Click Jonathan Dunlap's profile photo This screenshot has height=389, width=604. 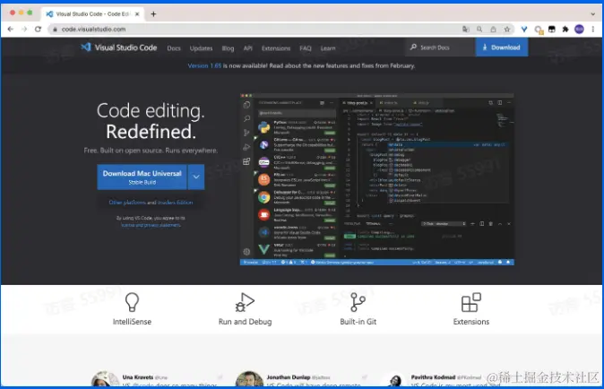pyautogui.click(x=249, y=380)
